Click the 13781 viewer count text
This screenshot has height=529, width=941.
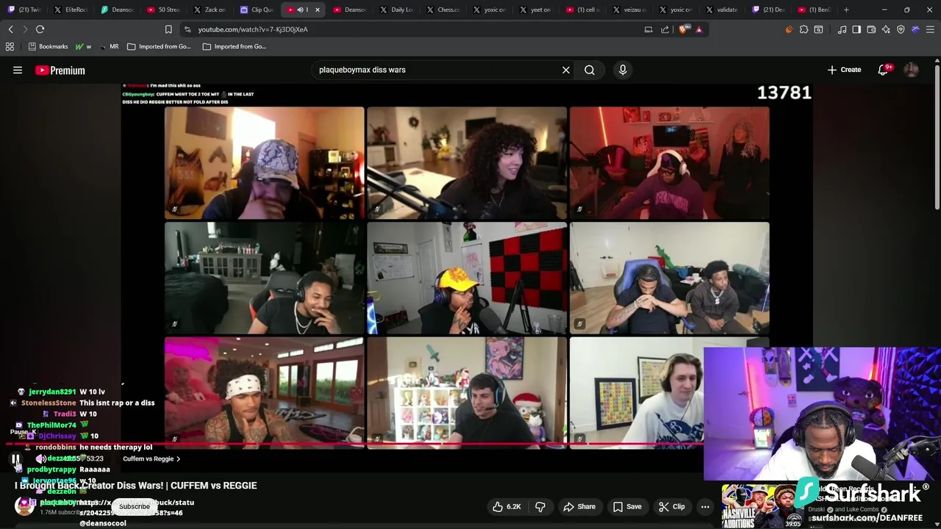click(x=784, y=93)
